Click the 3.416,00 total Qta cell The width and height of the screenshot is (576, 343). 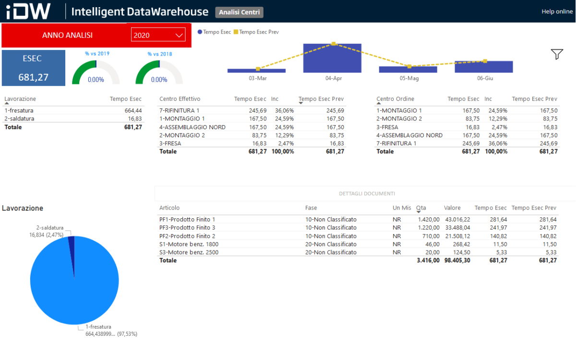coord(428,260)
